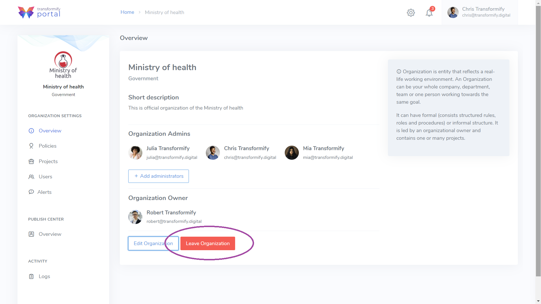Select owner name Robert Transformify
This screenshot has height=304, width=541.
click(171, 213)
